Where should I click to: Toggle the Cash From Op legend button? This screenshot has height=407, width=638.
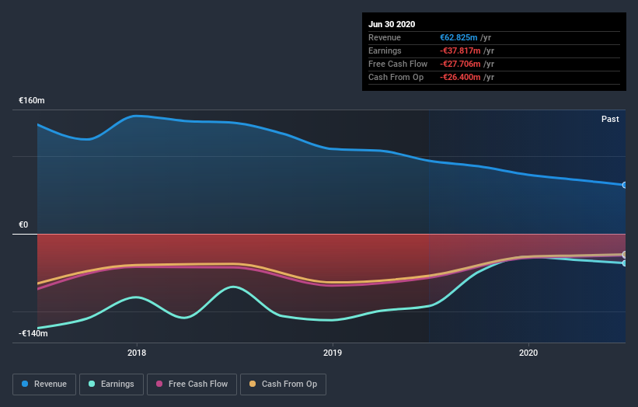click(283, 384)
